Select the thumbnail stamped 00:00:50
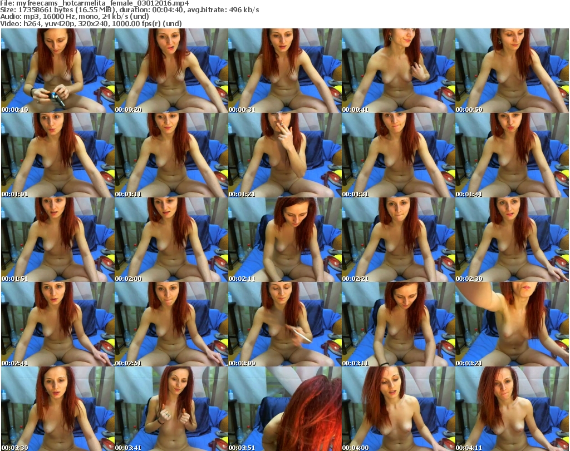570x451 pixels. pyautogui.click(x=512, y=71)
